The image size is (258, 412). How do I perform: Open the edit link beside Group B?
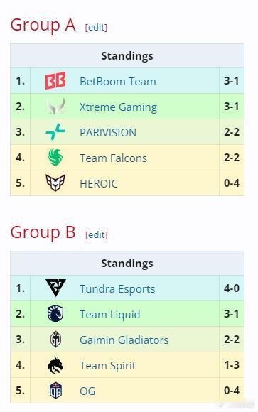click(x=97, y=234)
